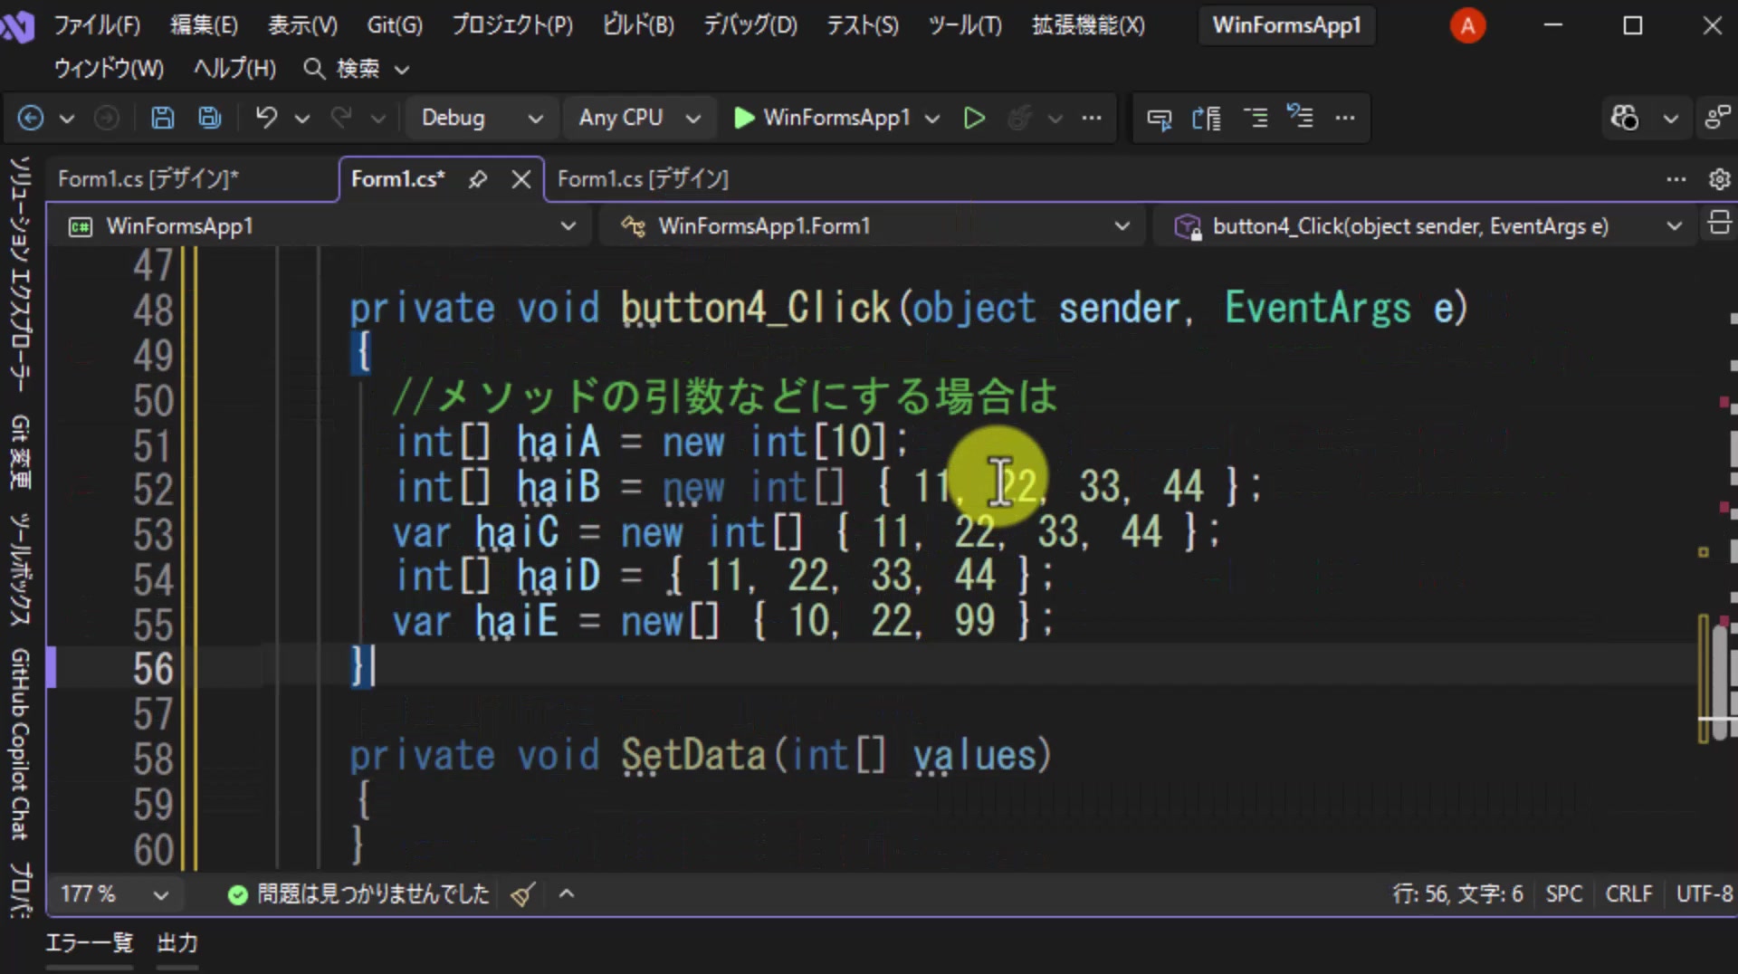
Task: Open editor settings gear icon
Action: pyautogui.click(x=1719, y=179)
